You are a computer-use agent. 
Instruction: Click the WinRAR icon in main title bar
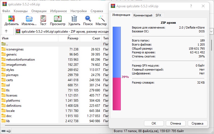point(5,4)
